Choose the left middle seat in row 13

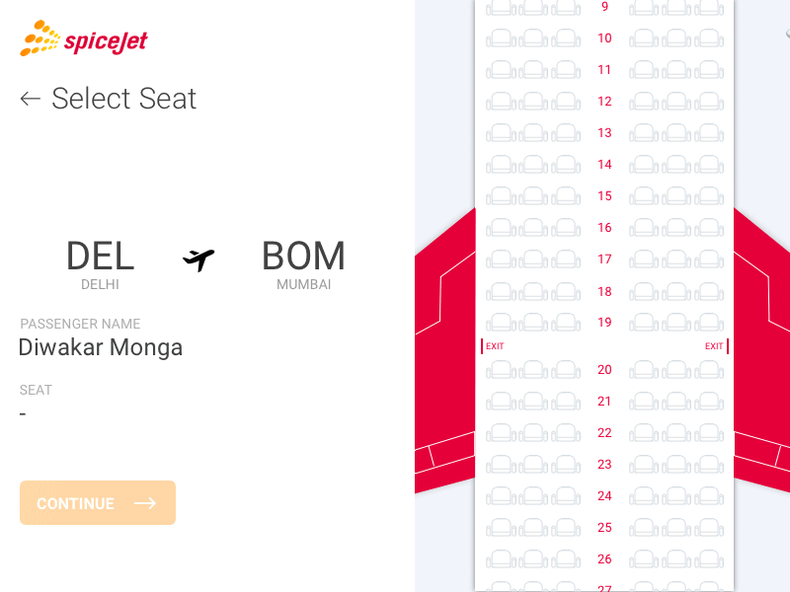(533, 133)
